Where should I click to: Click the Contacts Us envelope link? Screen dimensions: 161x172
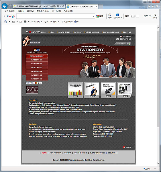[123, 39]
